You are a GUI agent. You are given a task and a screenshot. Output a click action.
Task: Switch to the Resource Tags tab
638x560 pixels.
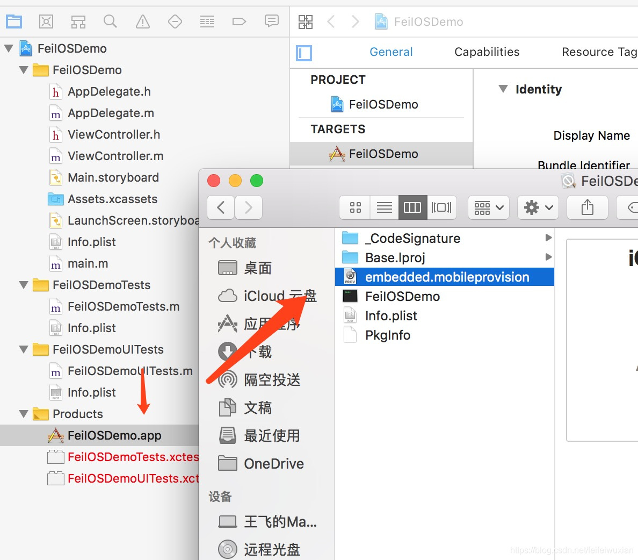(x=599, y=52)
